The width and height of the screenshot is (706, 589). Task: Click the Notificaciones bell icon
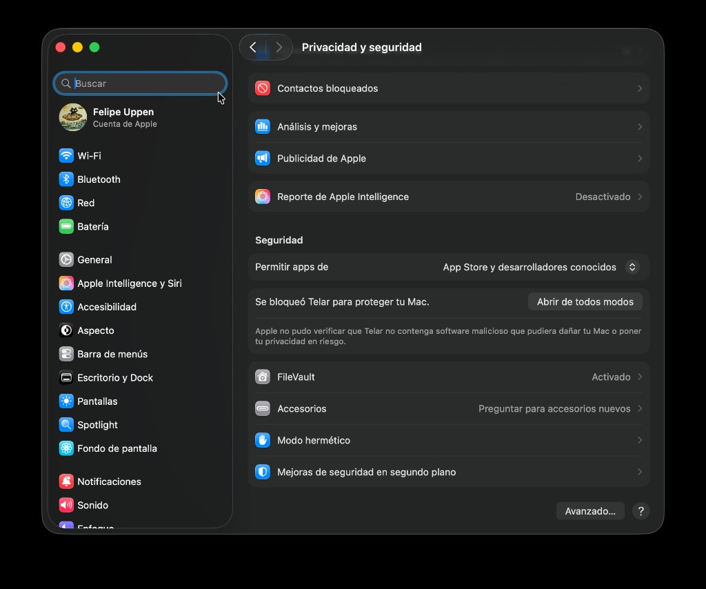pos(66,481)
